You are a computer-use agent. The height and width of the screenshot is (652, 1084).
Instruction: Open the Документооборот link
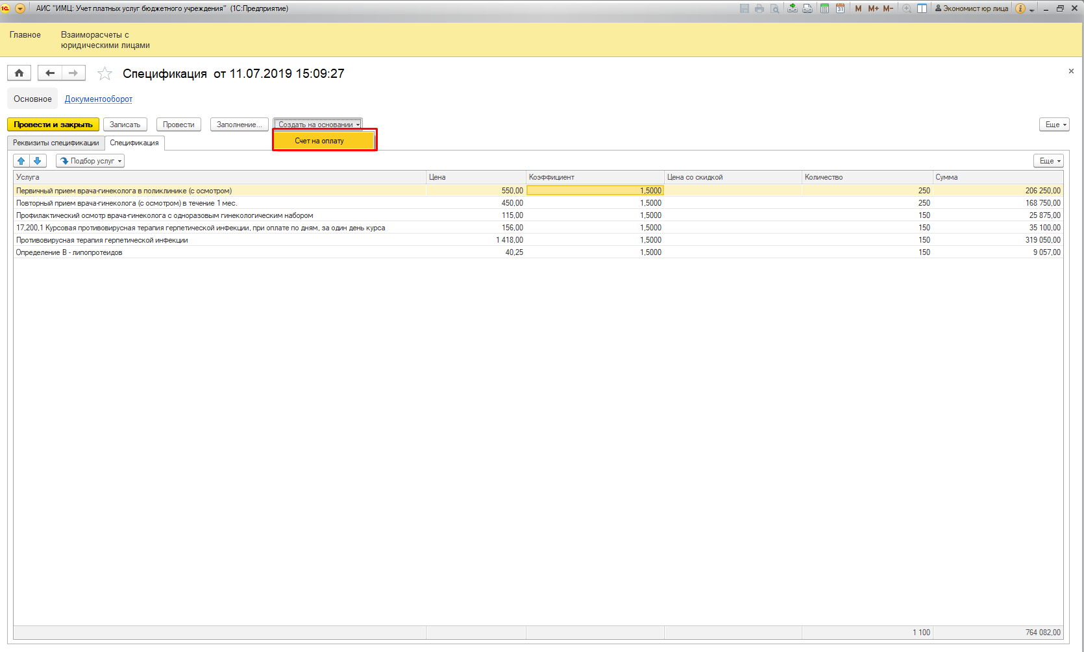point(99,99)
